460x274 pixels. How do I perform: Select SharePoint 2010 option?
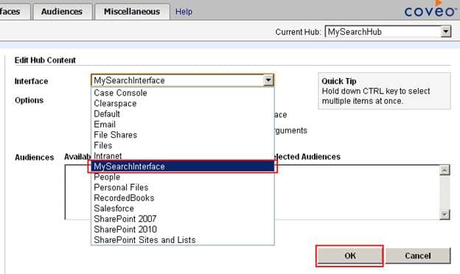pos(183,230)
